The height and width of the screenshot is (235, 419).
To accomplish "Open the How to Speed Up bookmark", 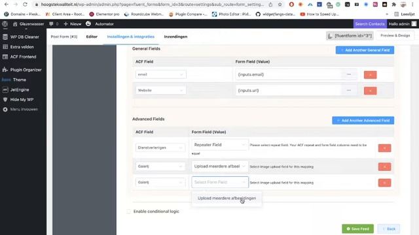I will click(319, 14).
